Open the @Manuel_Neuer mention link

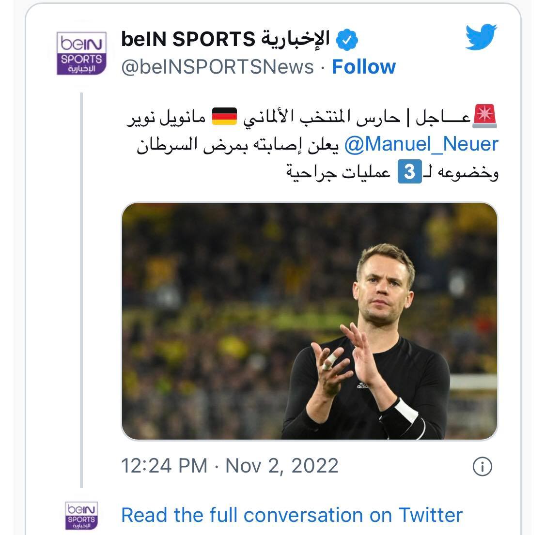(x=421, y=144)
